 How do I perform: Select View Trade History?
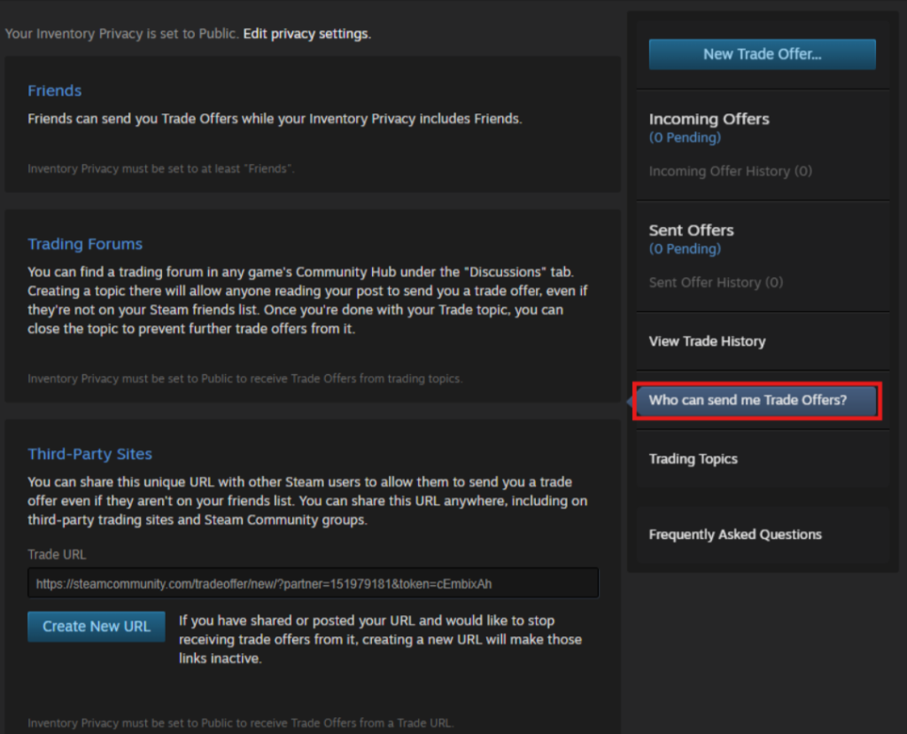[707, 341]
